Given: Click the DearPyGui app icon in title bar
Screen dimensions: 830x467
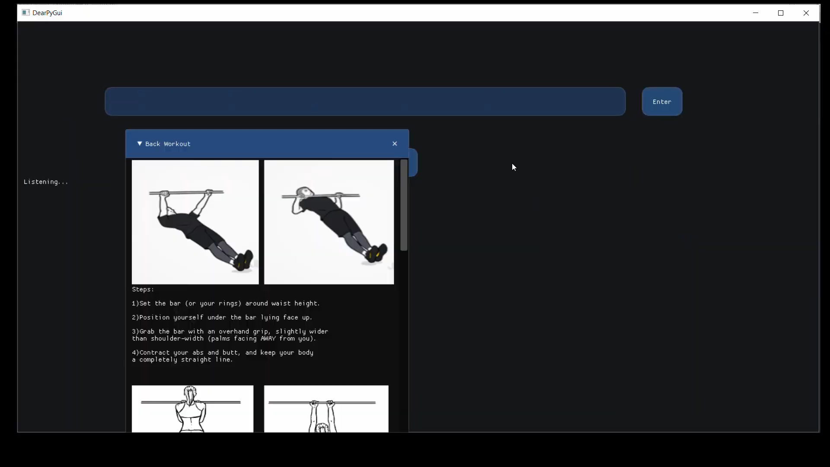Looking at the screenshot, I should pos(26,13).
